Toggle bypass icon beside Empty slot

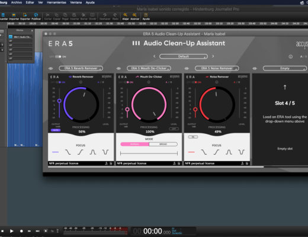[x=255, y=68]
